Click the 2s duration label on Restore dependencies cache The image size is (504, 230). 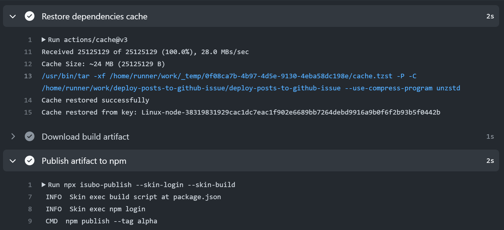tap(490, 16)
